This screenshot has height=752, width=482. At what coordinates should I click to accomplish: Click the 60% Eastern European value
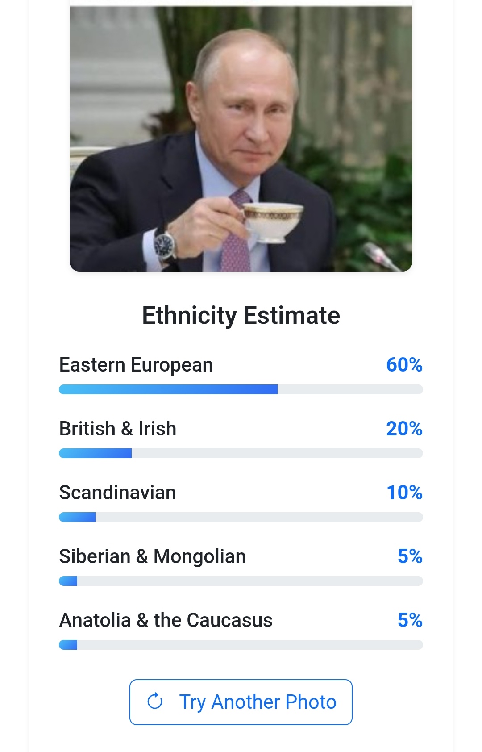(x=404, y=365)
